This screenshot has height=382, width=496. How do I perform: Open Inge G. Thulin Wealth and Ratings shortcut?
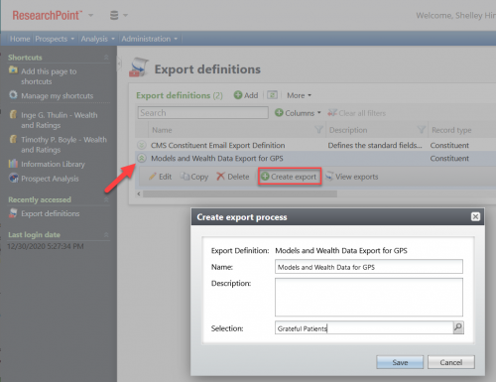[x=60, y=120]
